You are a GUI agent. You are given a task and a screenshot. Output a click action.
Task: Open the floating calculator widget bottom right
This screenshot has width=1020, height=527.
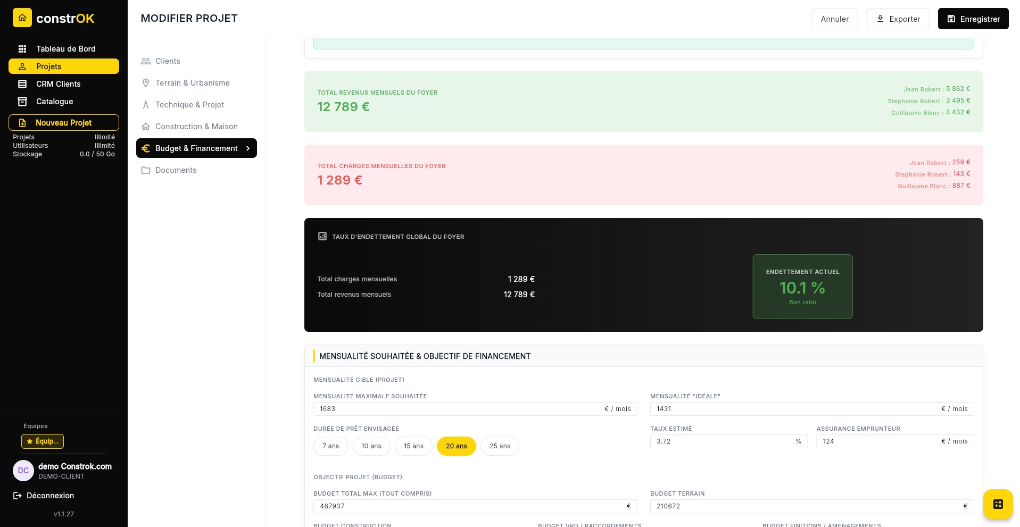pyautogui.click(x=998, y=504)
